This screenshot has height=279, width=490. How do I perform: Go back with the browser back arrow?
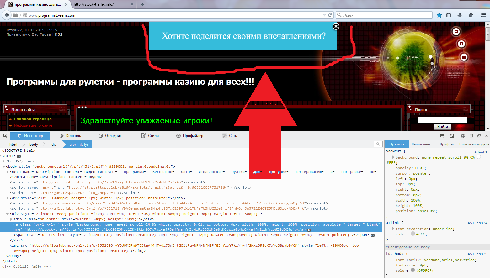click(x=7, y=15)
